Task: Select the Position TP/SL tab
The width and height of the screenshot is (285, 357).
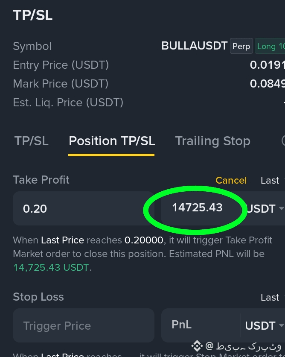Action: point(112,141)
